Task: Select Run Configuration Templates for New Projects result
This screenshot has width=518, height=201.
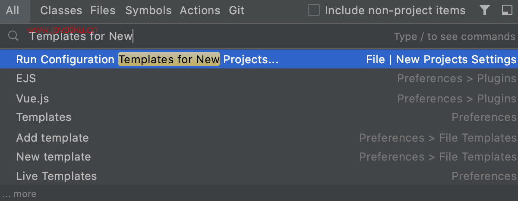Action: (259, 59)
